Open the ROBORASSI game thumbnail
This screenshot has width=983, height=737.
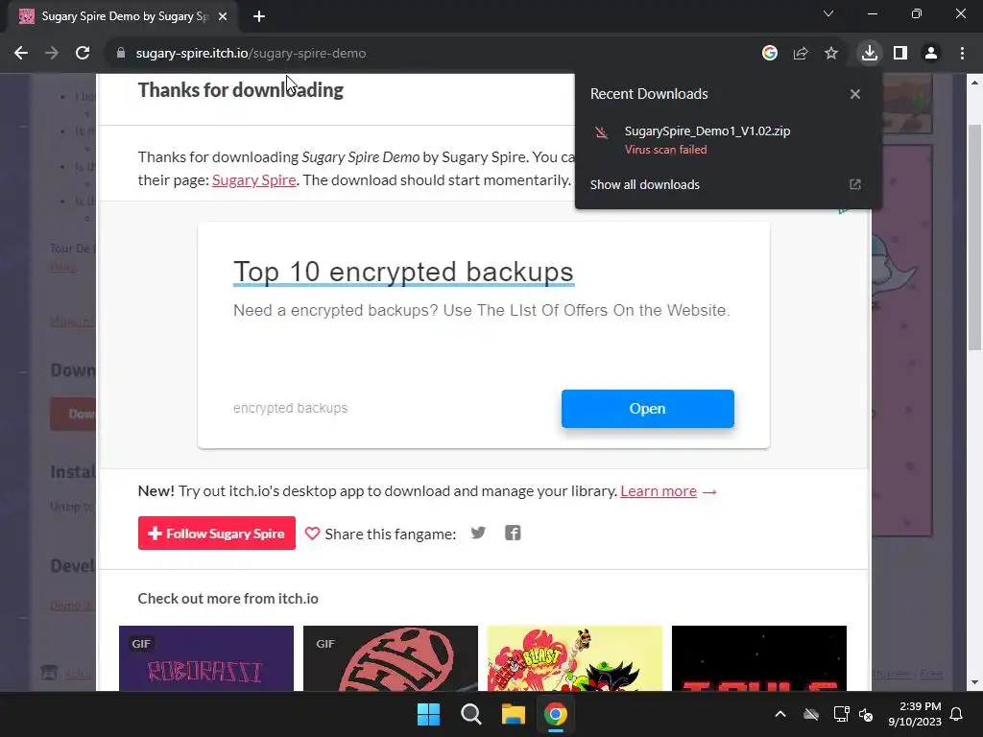[206, 658]
